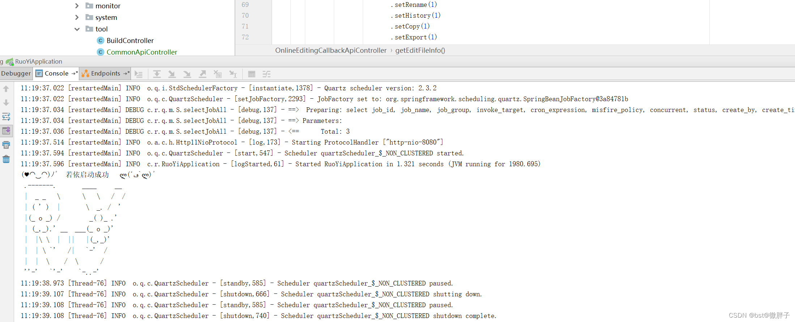795x322 pixels.
Task: Click the Parameters: debug log line
Action: (x=181, y=121)
